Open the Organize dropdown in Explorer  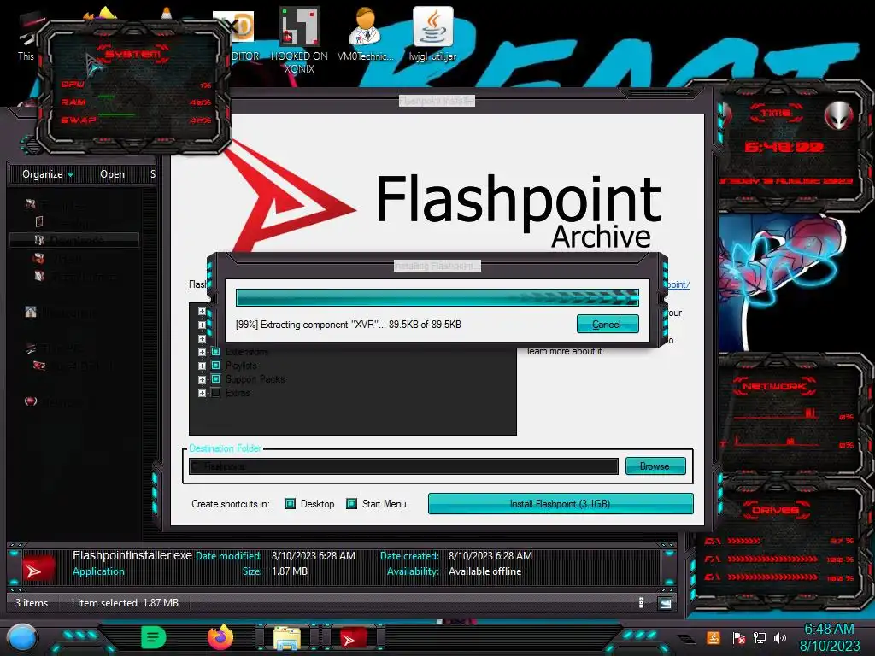tap(48, 174)
